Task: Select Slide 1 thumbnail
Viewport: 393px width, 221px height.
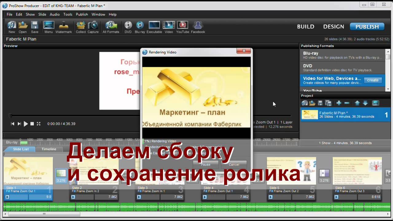Action: 28,171
